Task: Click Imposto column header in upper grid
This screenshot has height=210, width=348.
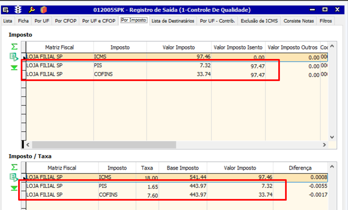Action: pos(120,47)
